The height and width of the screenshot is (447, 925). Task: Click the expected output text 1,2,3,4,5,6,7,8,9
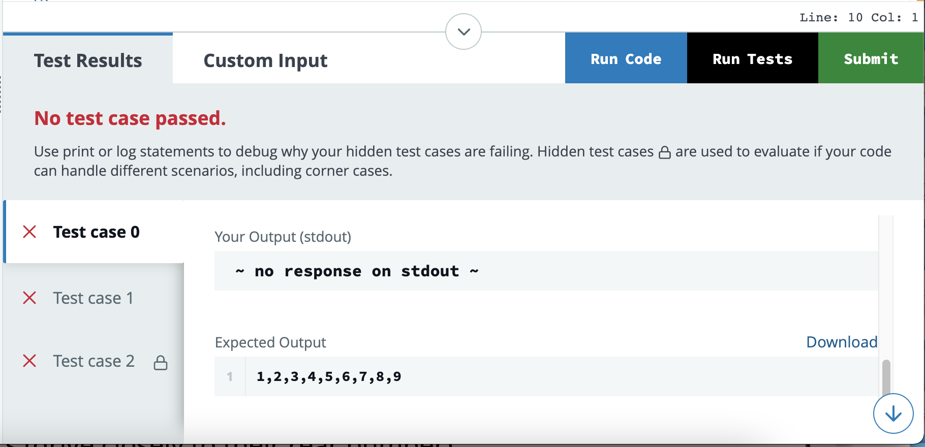click(x=329, y=376)
